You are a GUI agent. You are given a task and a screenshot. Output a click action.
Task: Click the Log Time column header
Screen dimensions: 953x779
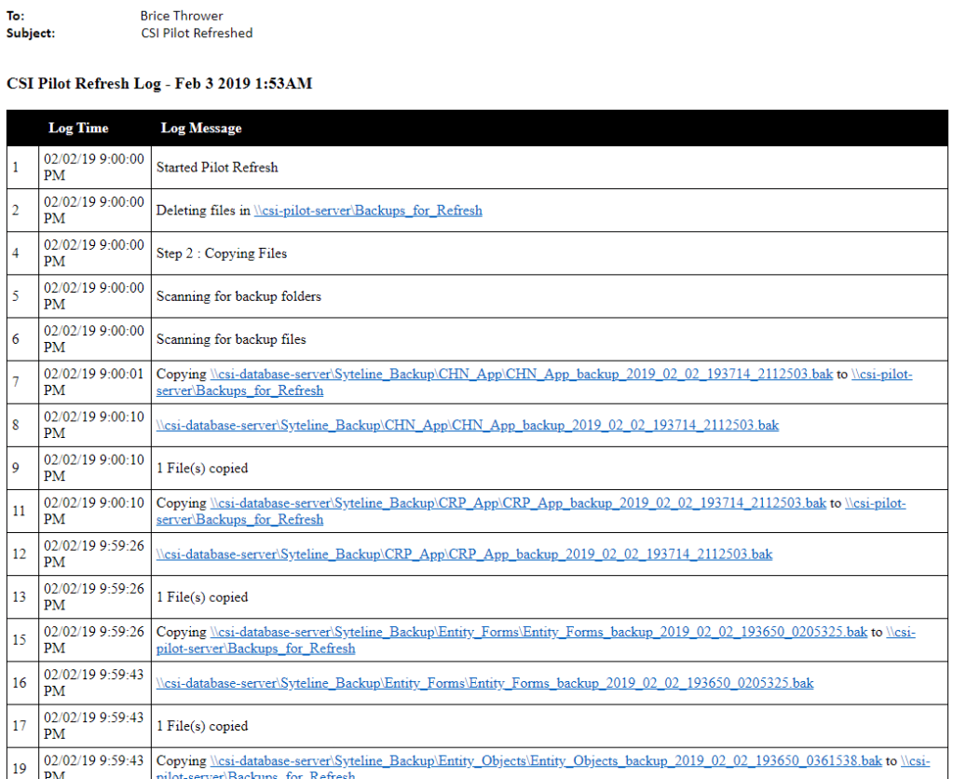[78, 129]
